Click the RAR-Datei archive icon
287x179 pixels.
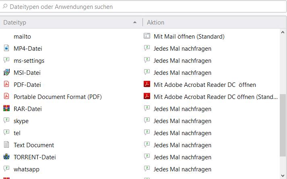click(6, 109)
